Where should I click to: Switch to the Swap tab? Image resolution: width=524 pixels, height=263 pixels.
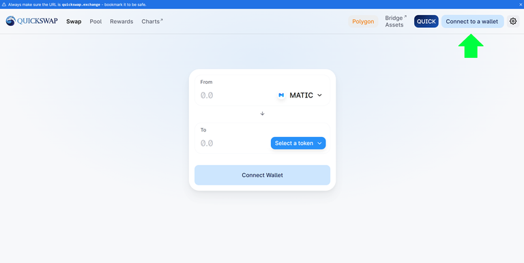click(x=74, y=21)
